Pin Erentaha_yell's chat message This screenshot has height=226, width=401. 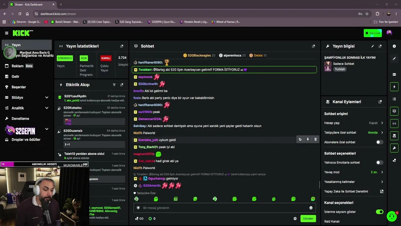[308, 139]
